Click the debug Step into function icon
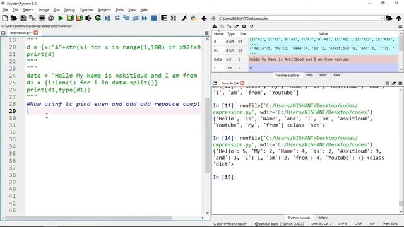404x227 pixels. tap(126, 18)
